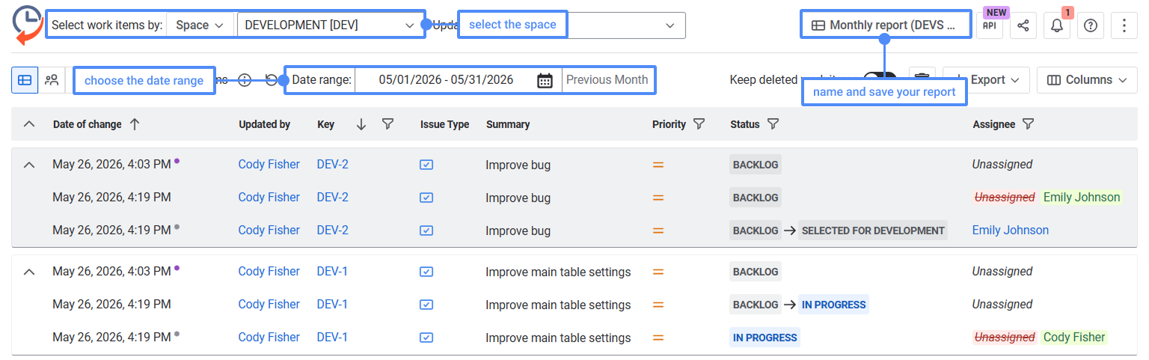
Task: Click the info circle icon left of Date range
Action: coord(244,80)
